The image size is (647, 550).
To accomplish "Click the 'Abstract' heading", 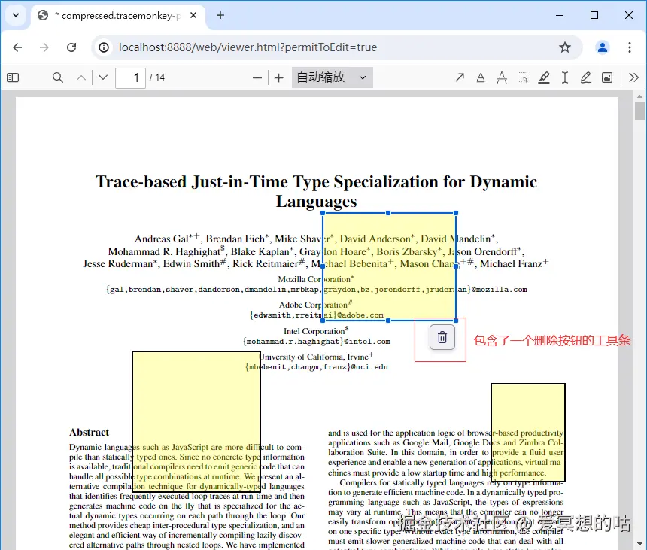I will [x=89, y=432].
